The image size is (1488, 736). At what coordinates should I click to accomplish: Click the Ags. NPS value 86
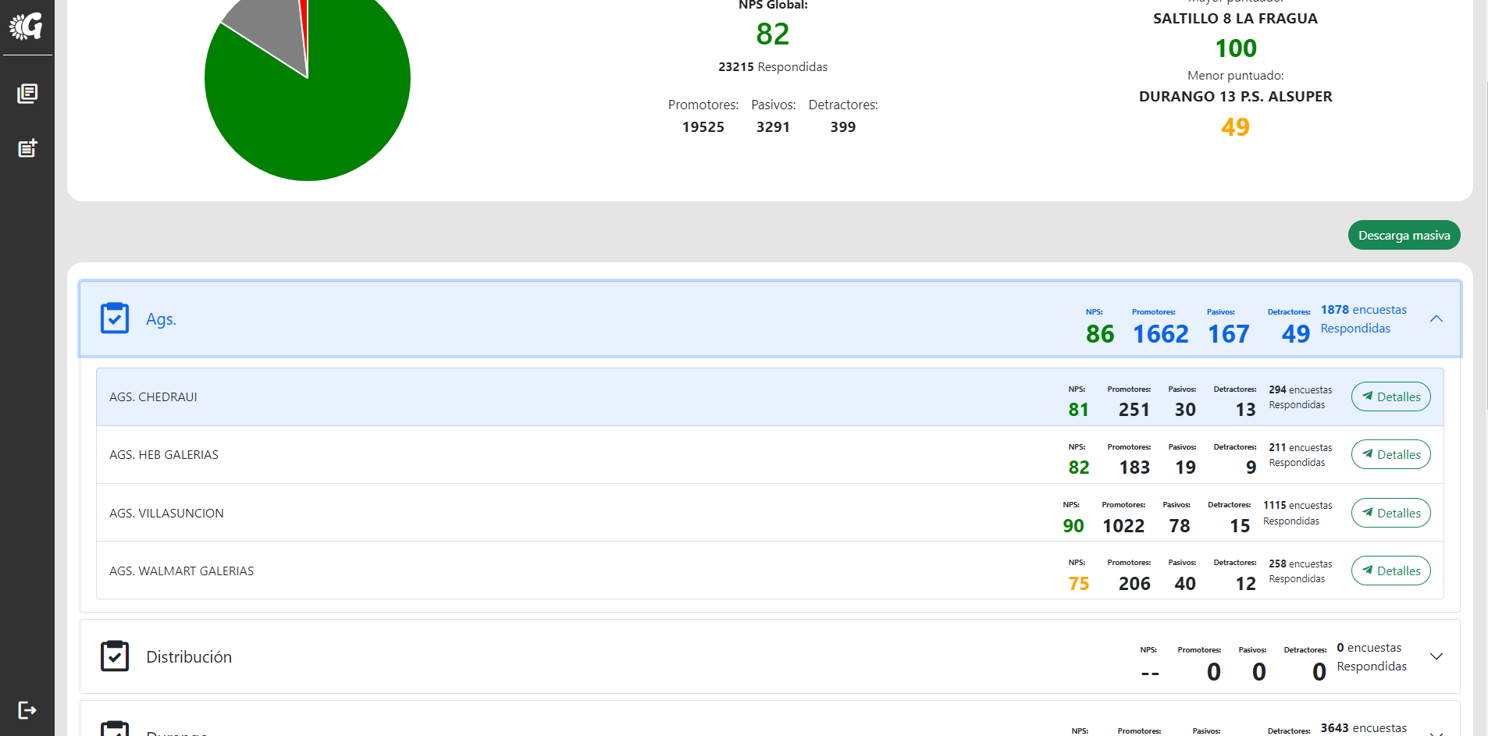[x=1100, y=334]
